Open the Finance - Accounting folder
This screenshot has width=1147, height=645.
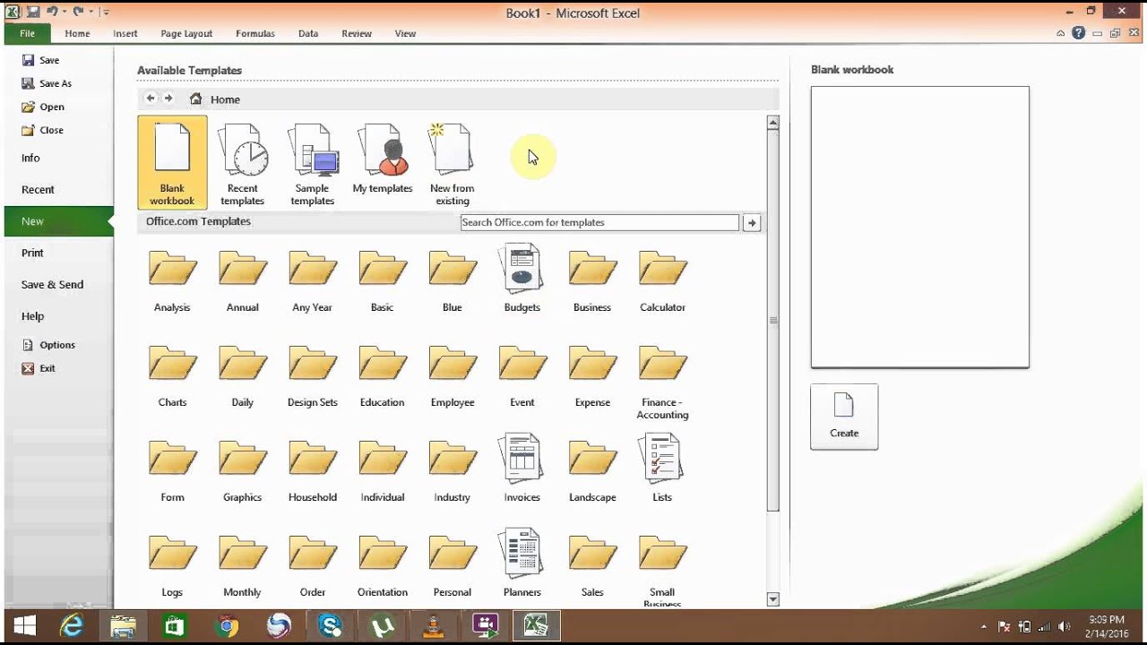click(x=662, y=381)
